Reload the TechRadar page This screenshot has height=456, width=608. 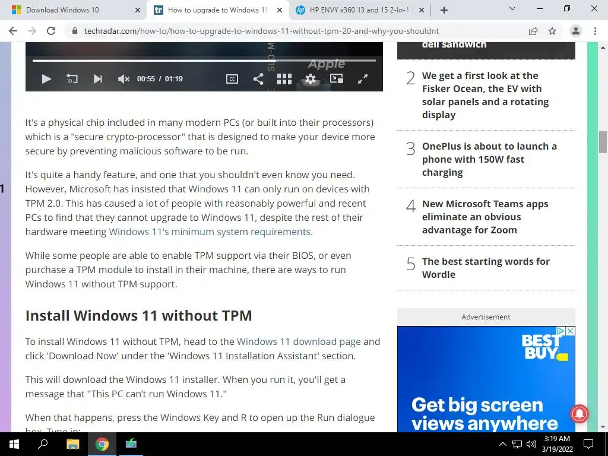51,31
